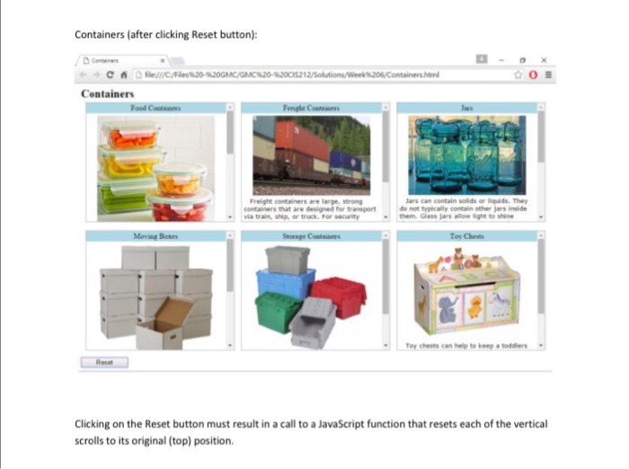629x469 pixels.
Task: Click up arrow of Jars panel scrollbar
Action: [541, 107]
